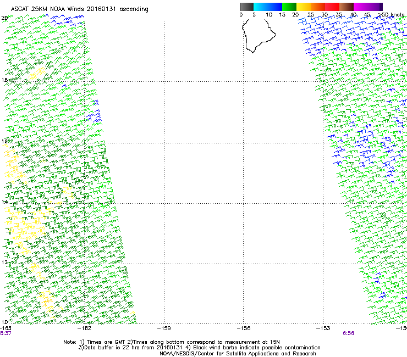Click the "45" label under the color scale

[367, 15]
